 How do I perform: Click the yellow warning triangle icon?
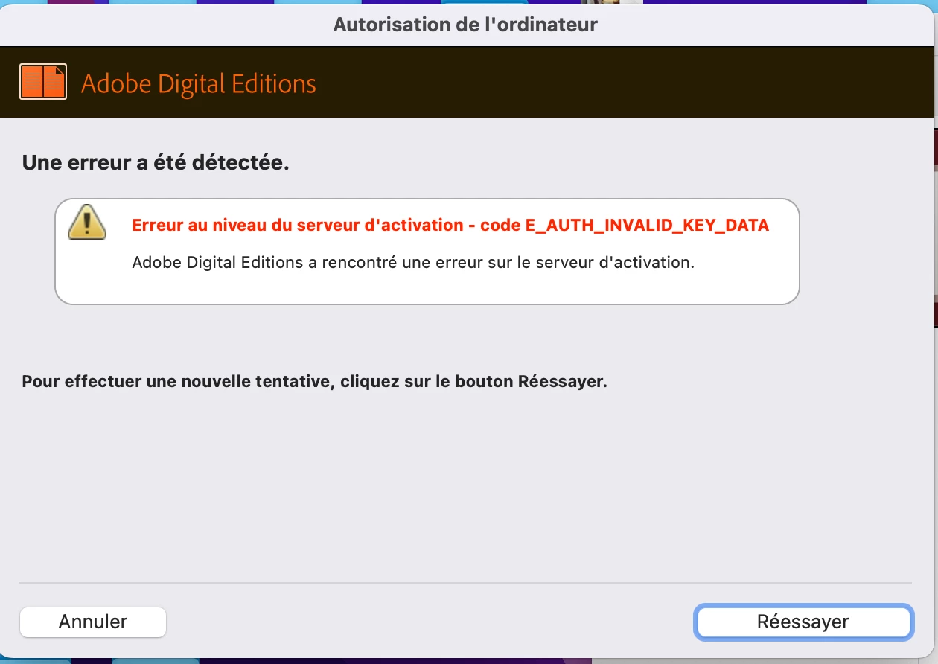click(87, 222)
